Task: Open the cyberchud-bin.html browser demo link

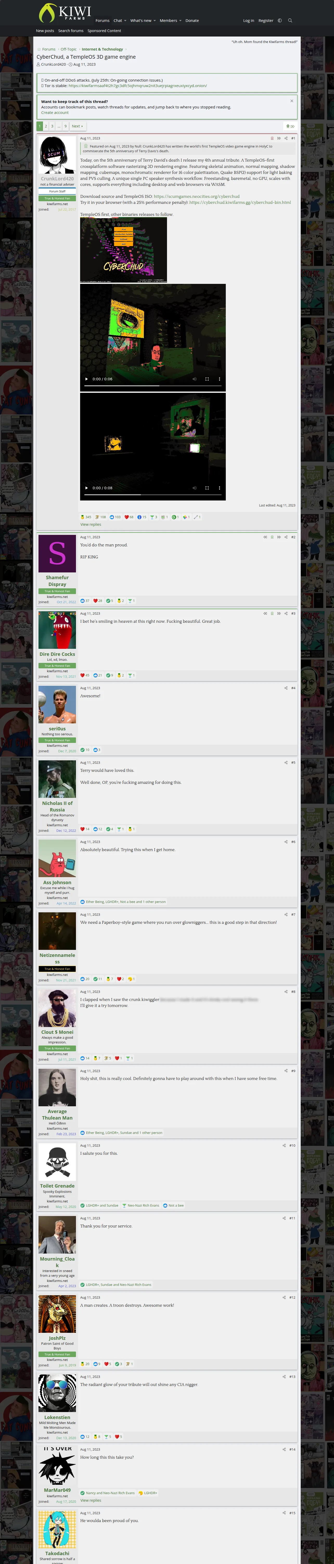Action: (240, 202)
